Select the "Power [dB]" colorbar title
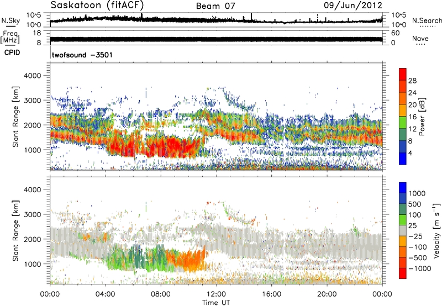Image resolution: width=442 pixels, height=306 pixels. click(422, 117)
